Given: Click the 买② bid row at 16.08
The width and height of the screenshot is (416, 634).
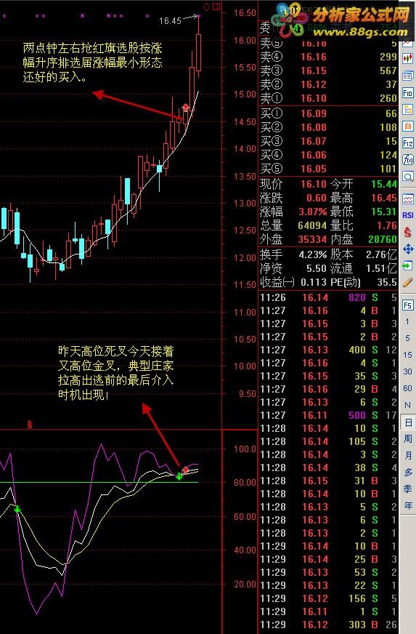Looking at the screenshot, I should [x=328, y=127].
